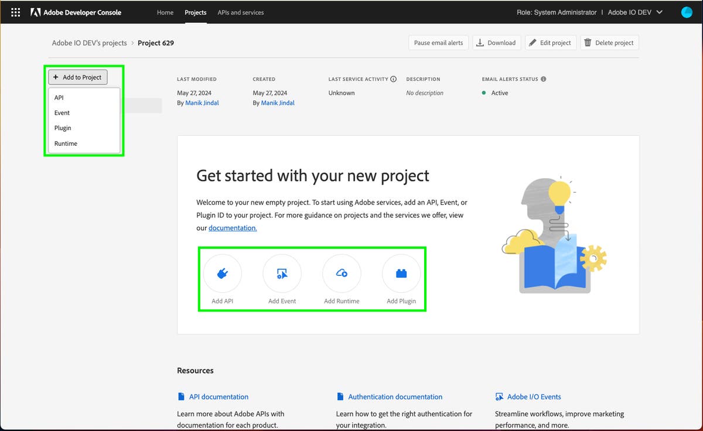Switch to the APIs and services tab

240,12
